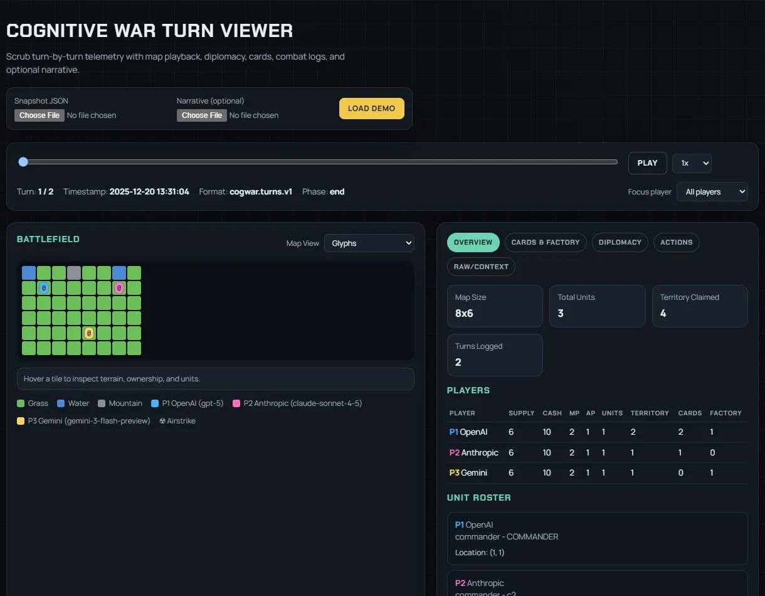Screen dimensions: 765x596
Task: Click the P1 OpenAI commander roster card
Action: (x=598, y=538)
